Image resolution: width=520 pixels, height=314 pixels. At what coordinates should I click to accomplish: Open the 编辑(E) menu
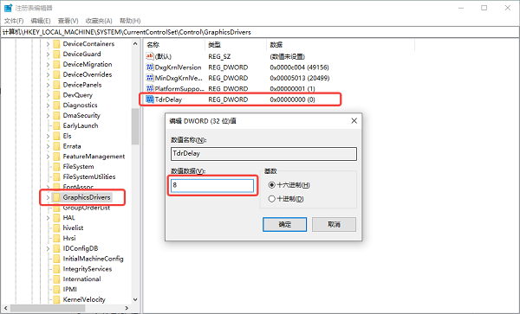coord(41,21)
